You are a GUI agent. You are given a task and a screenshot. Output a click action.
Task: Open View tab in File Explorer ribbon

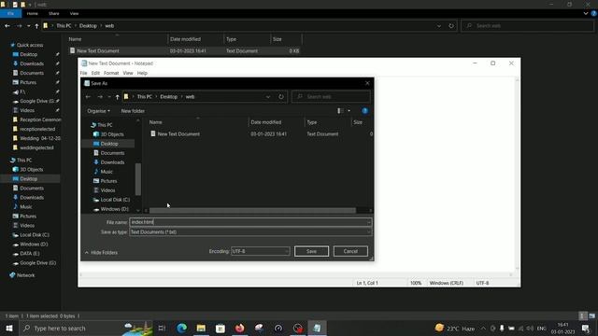tap(74, 13)
